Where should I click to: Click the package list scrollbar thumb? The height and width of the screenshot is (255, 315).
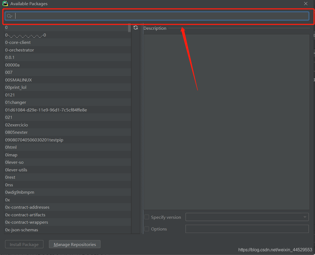click(129, 28)
